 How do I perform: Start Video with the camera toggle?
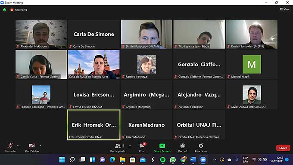point(31,148)
